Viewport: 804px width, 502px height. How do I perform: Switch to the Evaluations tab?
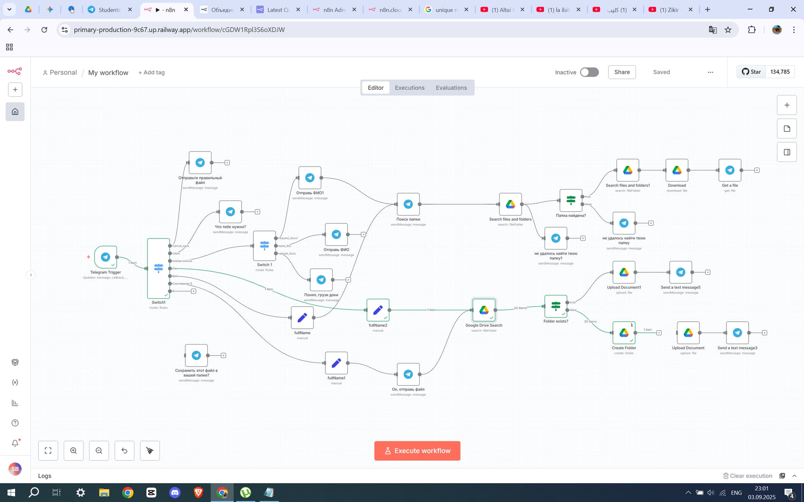pyautogui.click(x=451, y=87)
